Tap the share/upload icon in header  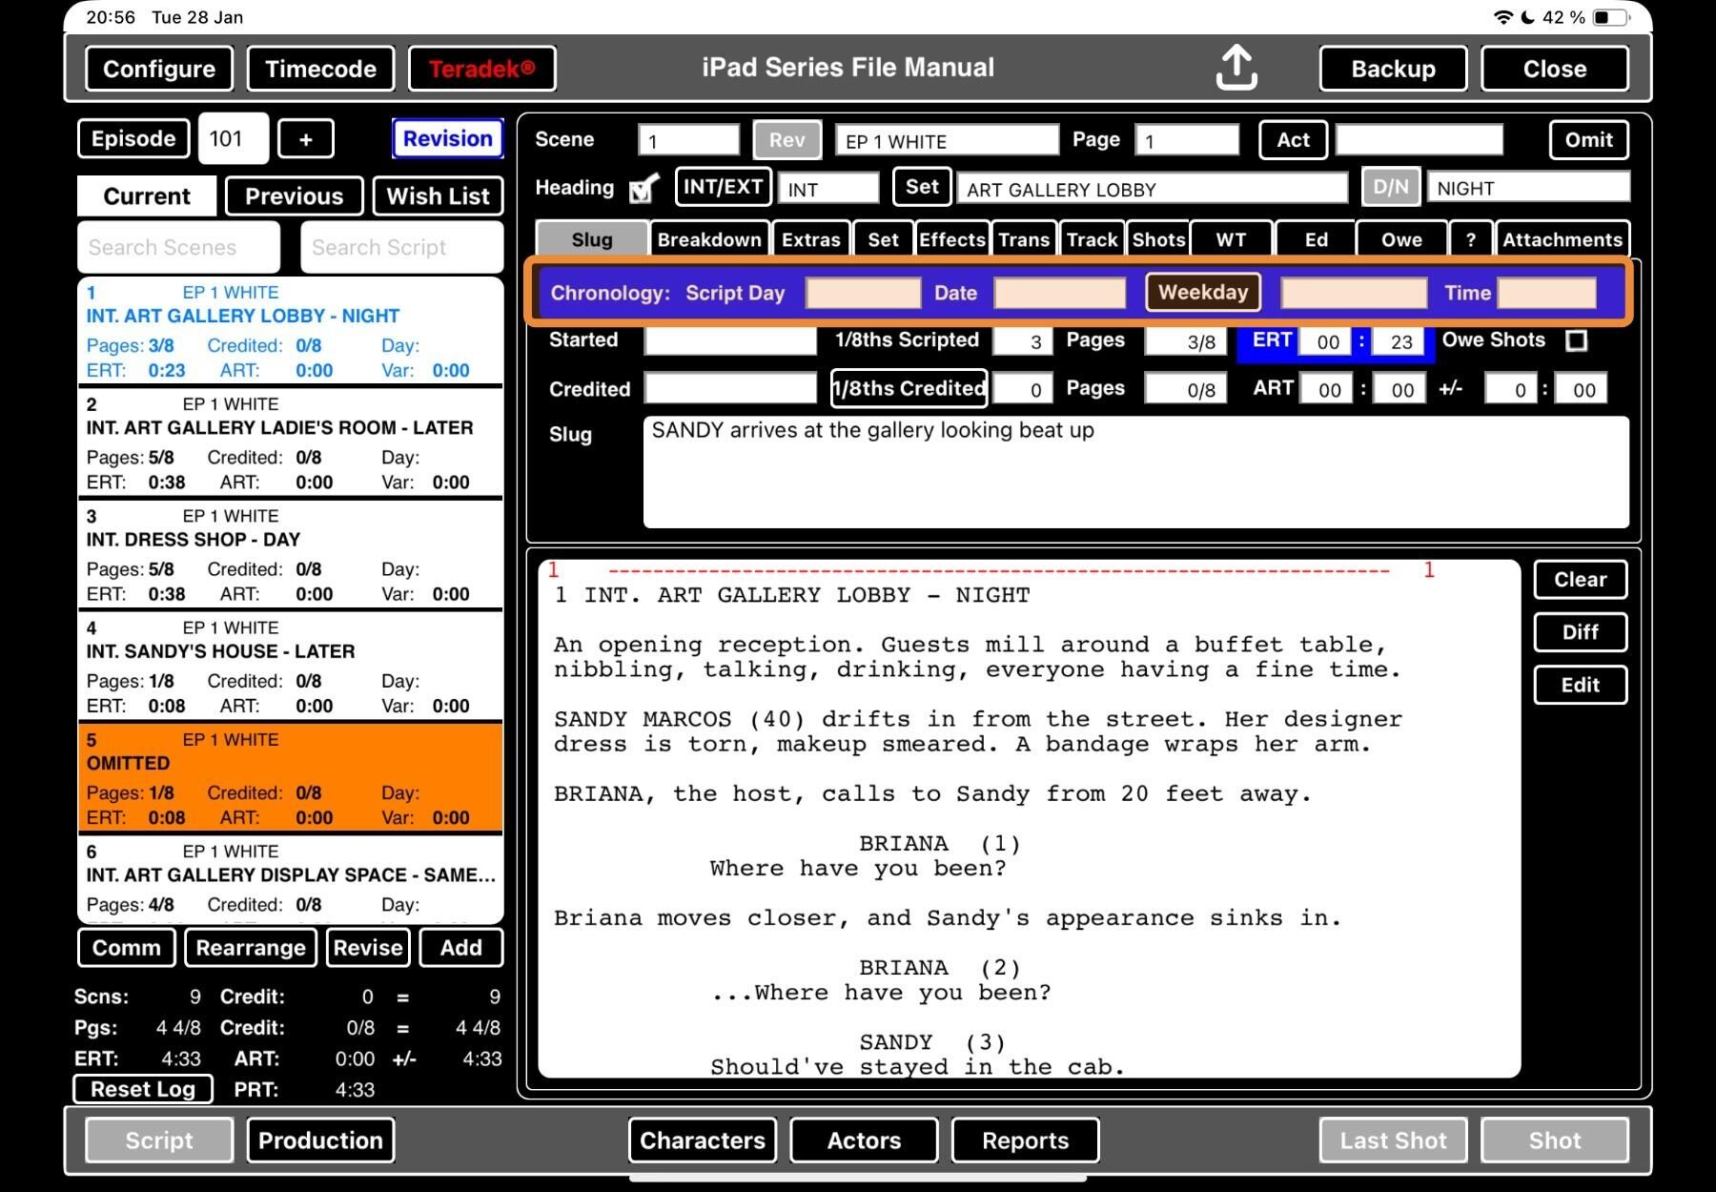click(1236, 68)
